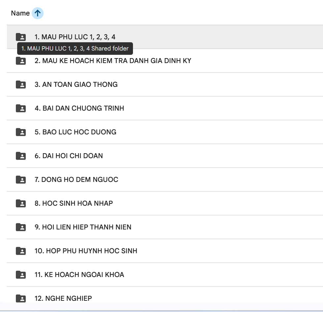Click the Name column header
This screenshot has width=323, height=312.
20,13
